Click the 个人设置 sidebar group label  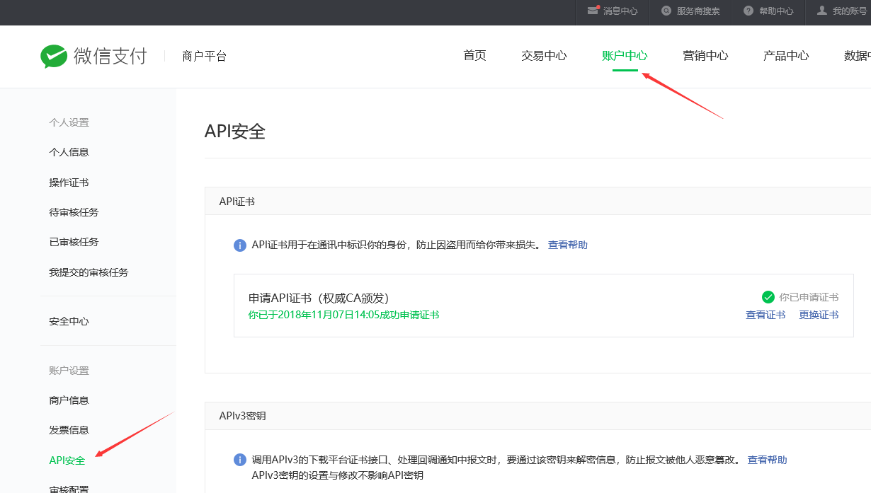69,122
